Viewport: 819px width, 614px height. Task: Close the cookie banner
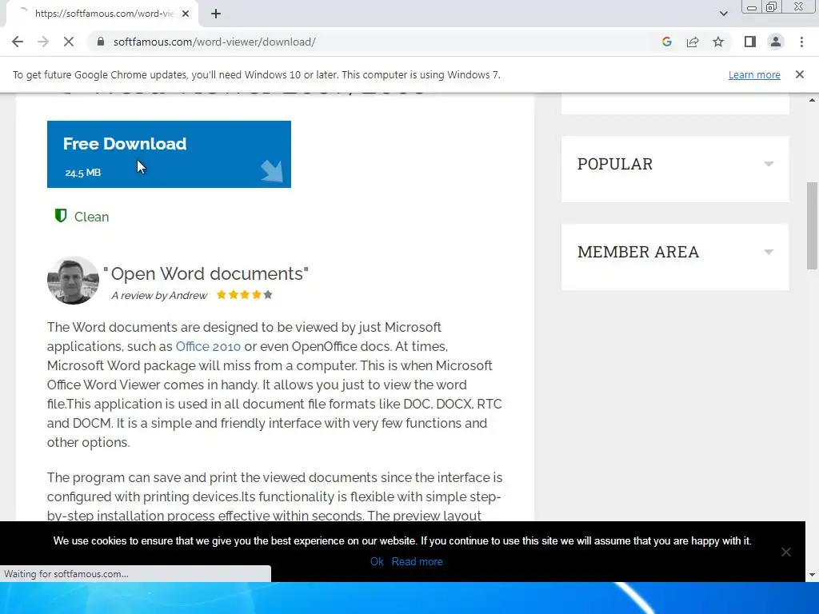pyautogui.click(x=785, y=552)
